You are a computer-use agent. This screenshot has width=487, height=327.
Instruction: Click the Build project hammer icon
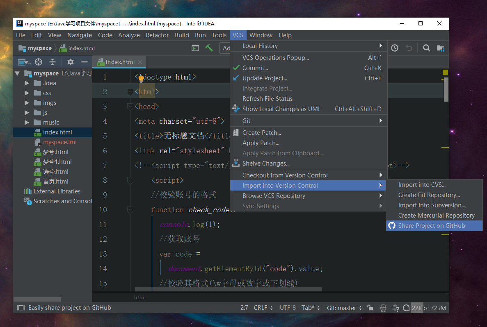pyautogui.click(x=209, y=48)
